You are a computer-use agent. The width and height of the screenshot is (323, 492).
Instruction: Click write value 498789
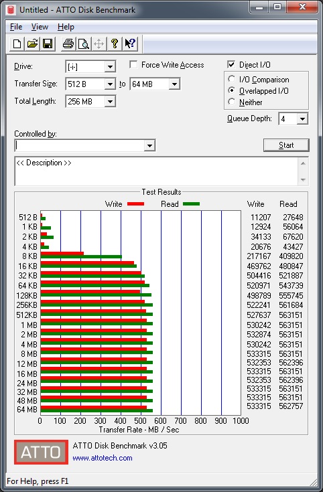(259, 296)
